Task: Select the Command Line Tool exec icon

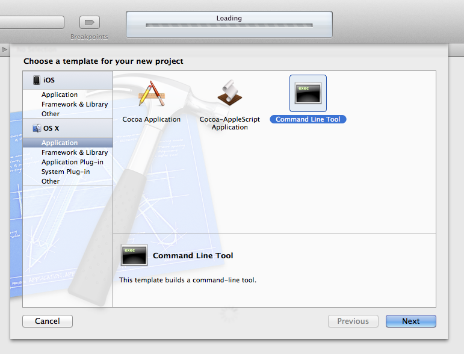Action: [x=308, y=93]
